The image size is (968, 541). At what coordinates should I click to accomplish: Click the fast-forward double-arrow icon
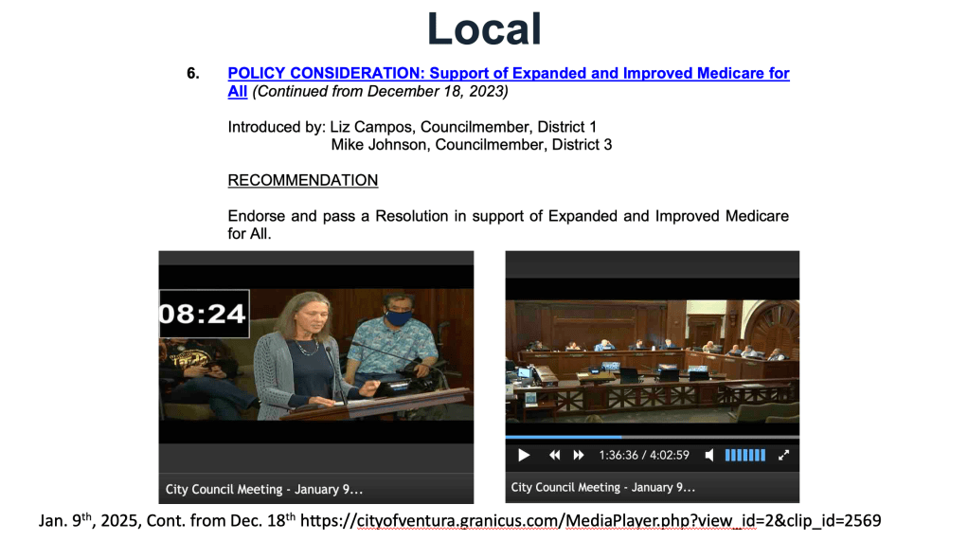point(579,456)
